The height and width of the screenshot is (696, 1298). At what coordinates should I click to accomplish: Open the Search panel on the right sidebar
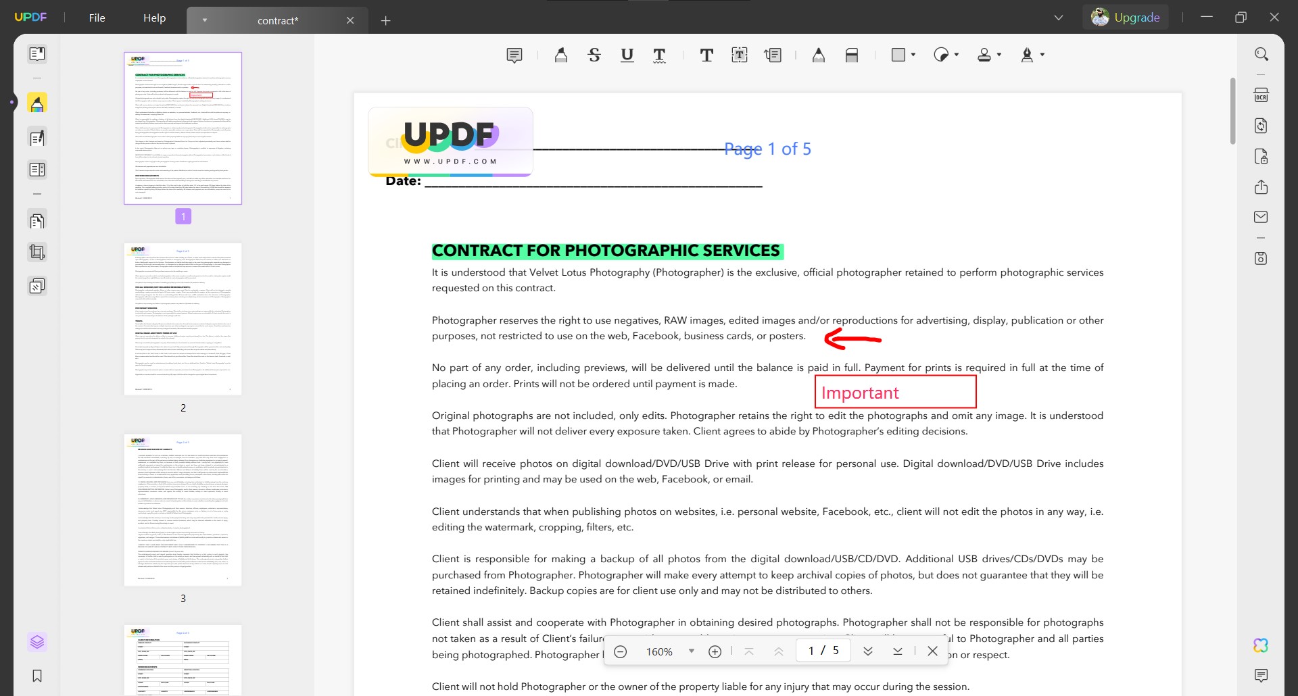click(1263, 53)
